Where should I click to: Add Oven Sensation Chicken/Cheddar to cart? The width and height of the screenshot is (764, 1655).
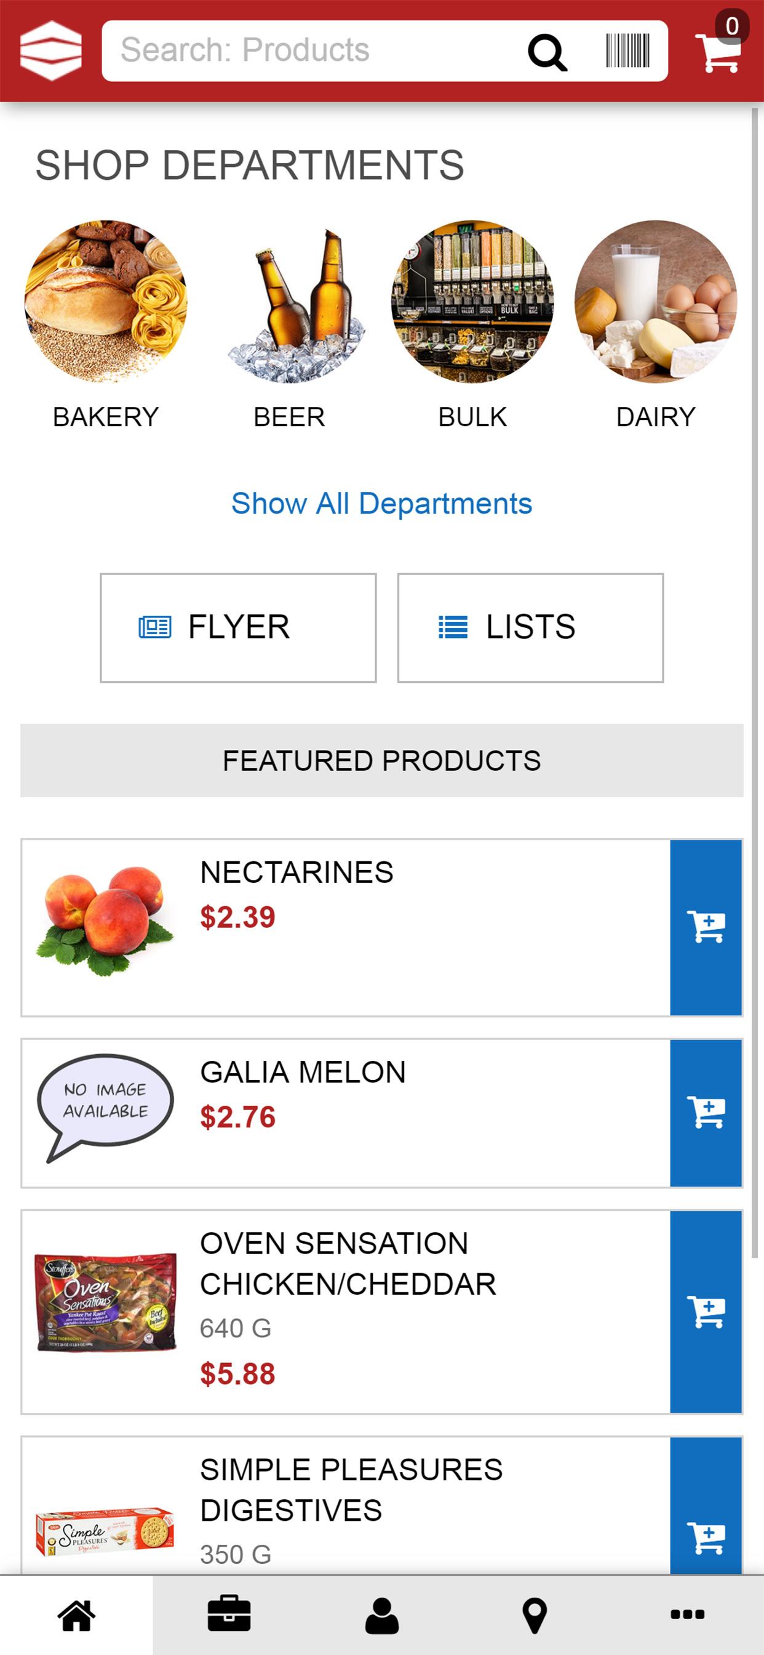[706, 1312]
